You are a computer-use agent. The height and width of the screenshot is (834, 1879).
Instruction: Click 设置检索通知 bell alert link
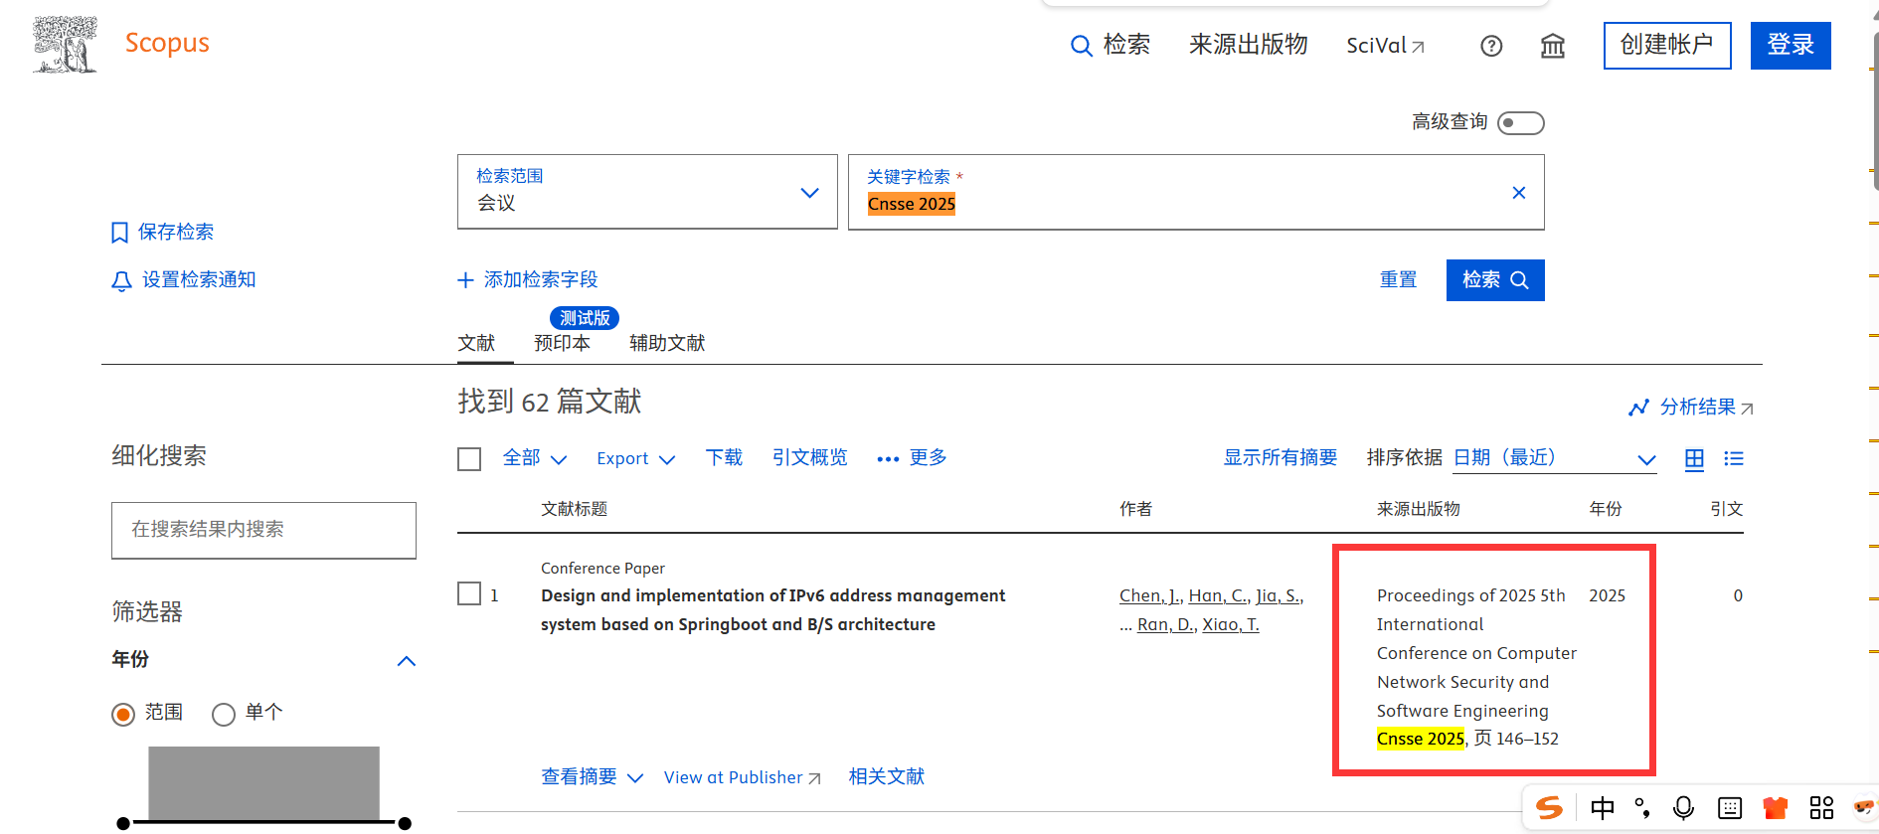tap(184, 280)
